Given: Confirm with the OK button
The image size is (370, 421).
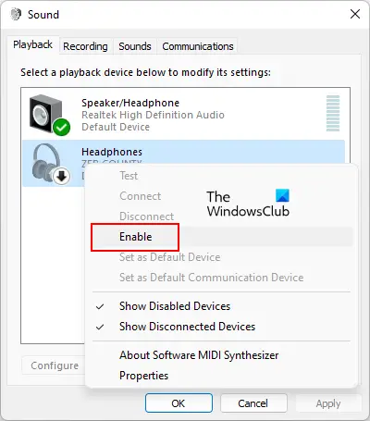Looking at the screenshot, I should tap(179, 403).
